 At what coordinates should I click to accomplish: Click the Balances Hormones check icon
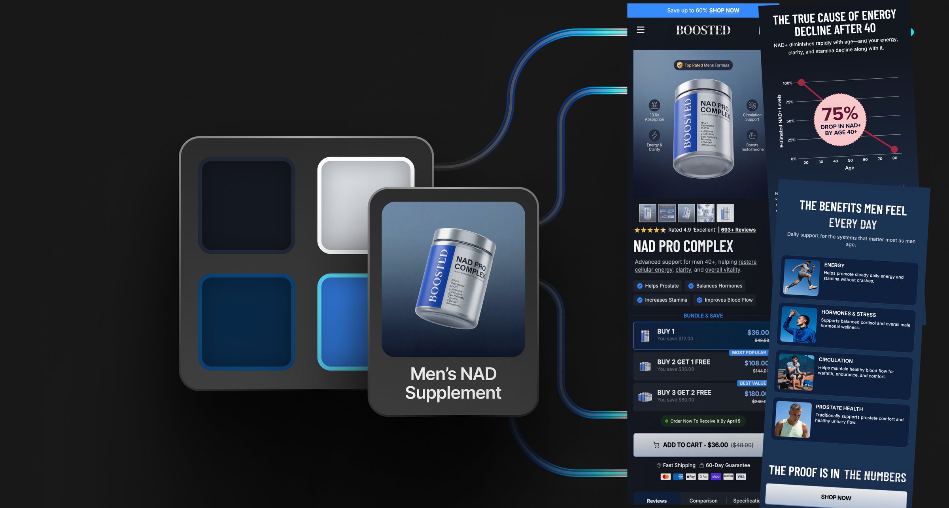[x=691, y=286]
